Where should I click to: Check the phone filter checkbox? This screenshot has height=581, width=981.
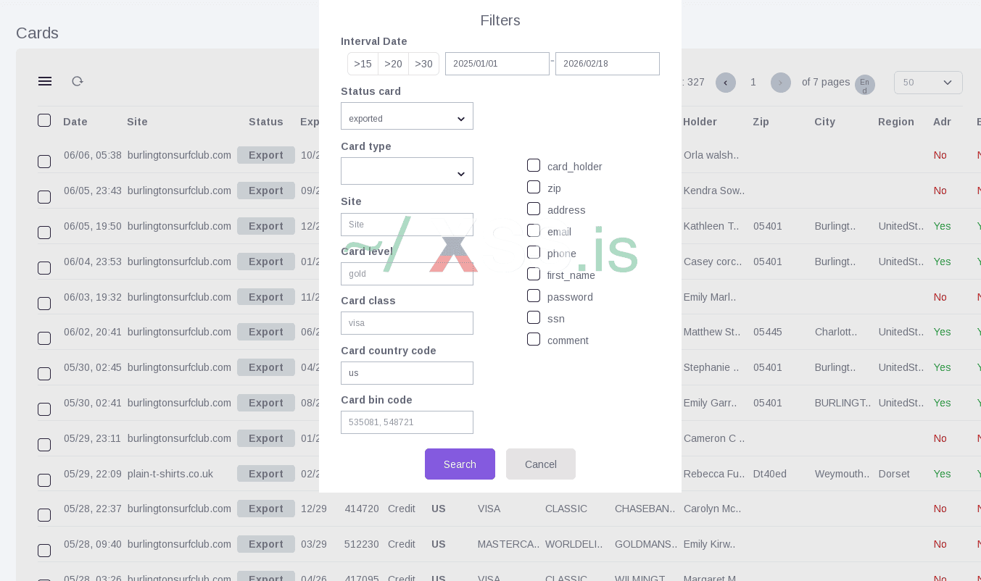(x=534, y=252)
